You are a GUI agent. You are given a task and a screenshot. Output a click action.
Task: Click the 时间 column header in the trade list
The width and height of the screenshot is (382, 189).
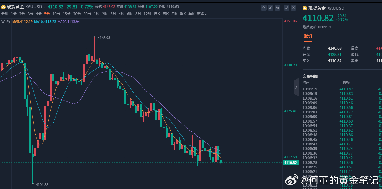[306, 82]
